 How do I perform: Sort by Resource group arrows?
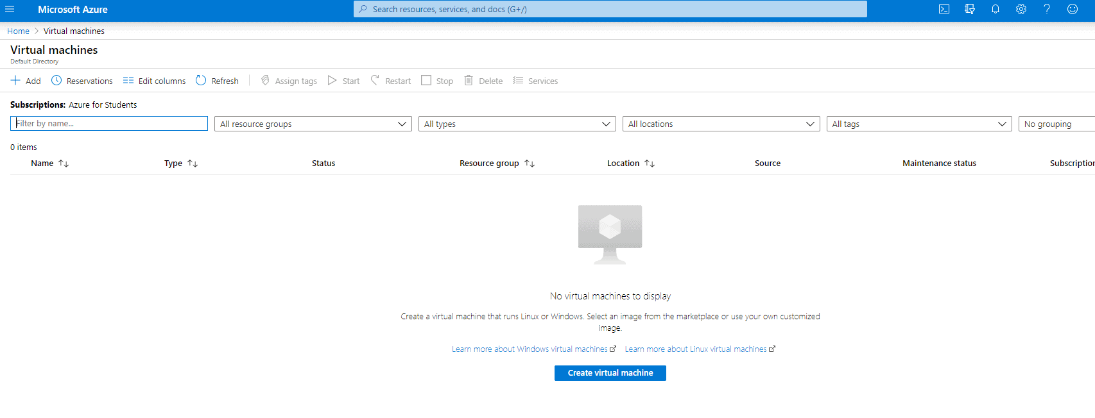(530, 163)
